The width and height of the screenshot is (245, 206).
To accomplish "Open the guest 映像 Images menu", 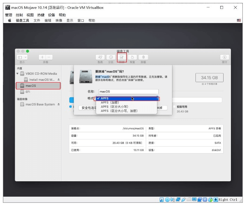I will coord(59,21).
